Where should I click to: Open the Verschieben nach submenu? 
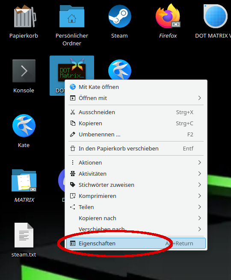(x=136, y=229)
